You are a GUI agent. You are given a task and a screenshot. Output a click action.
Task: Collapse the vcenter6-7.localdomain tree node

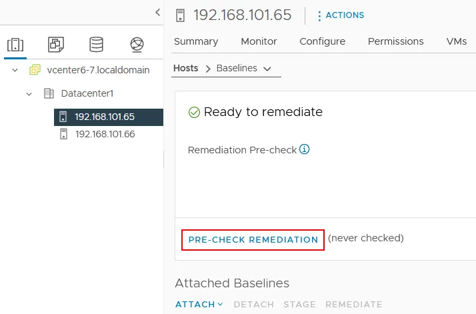click(15, 70)
